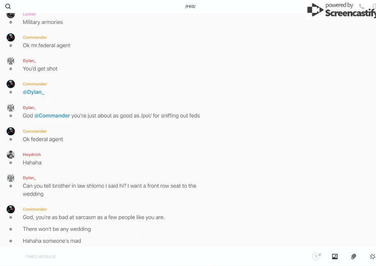The width and height of the screenshot is (376, 266).
Task: Start a call with the phone icon
Action: [362, 6]
